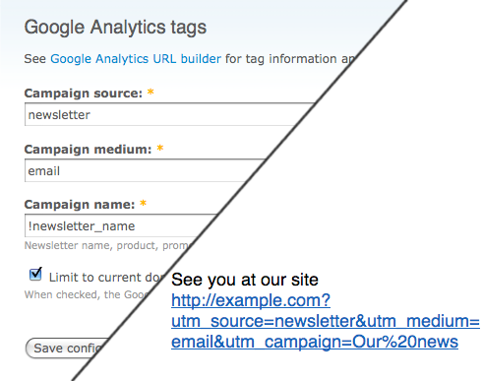Click the Campaign medium label

88,150
